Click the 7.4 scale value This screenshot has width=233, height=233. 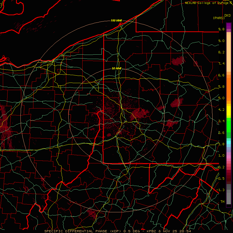click(x=221, y=64)
